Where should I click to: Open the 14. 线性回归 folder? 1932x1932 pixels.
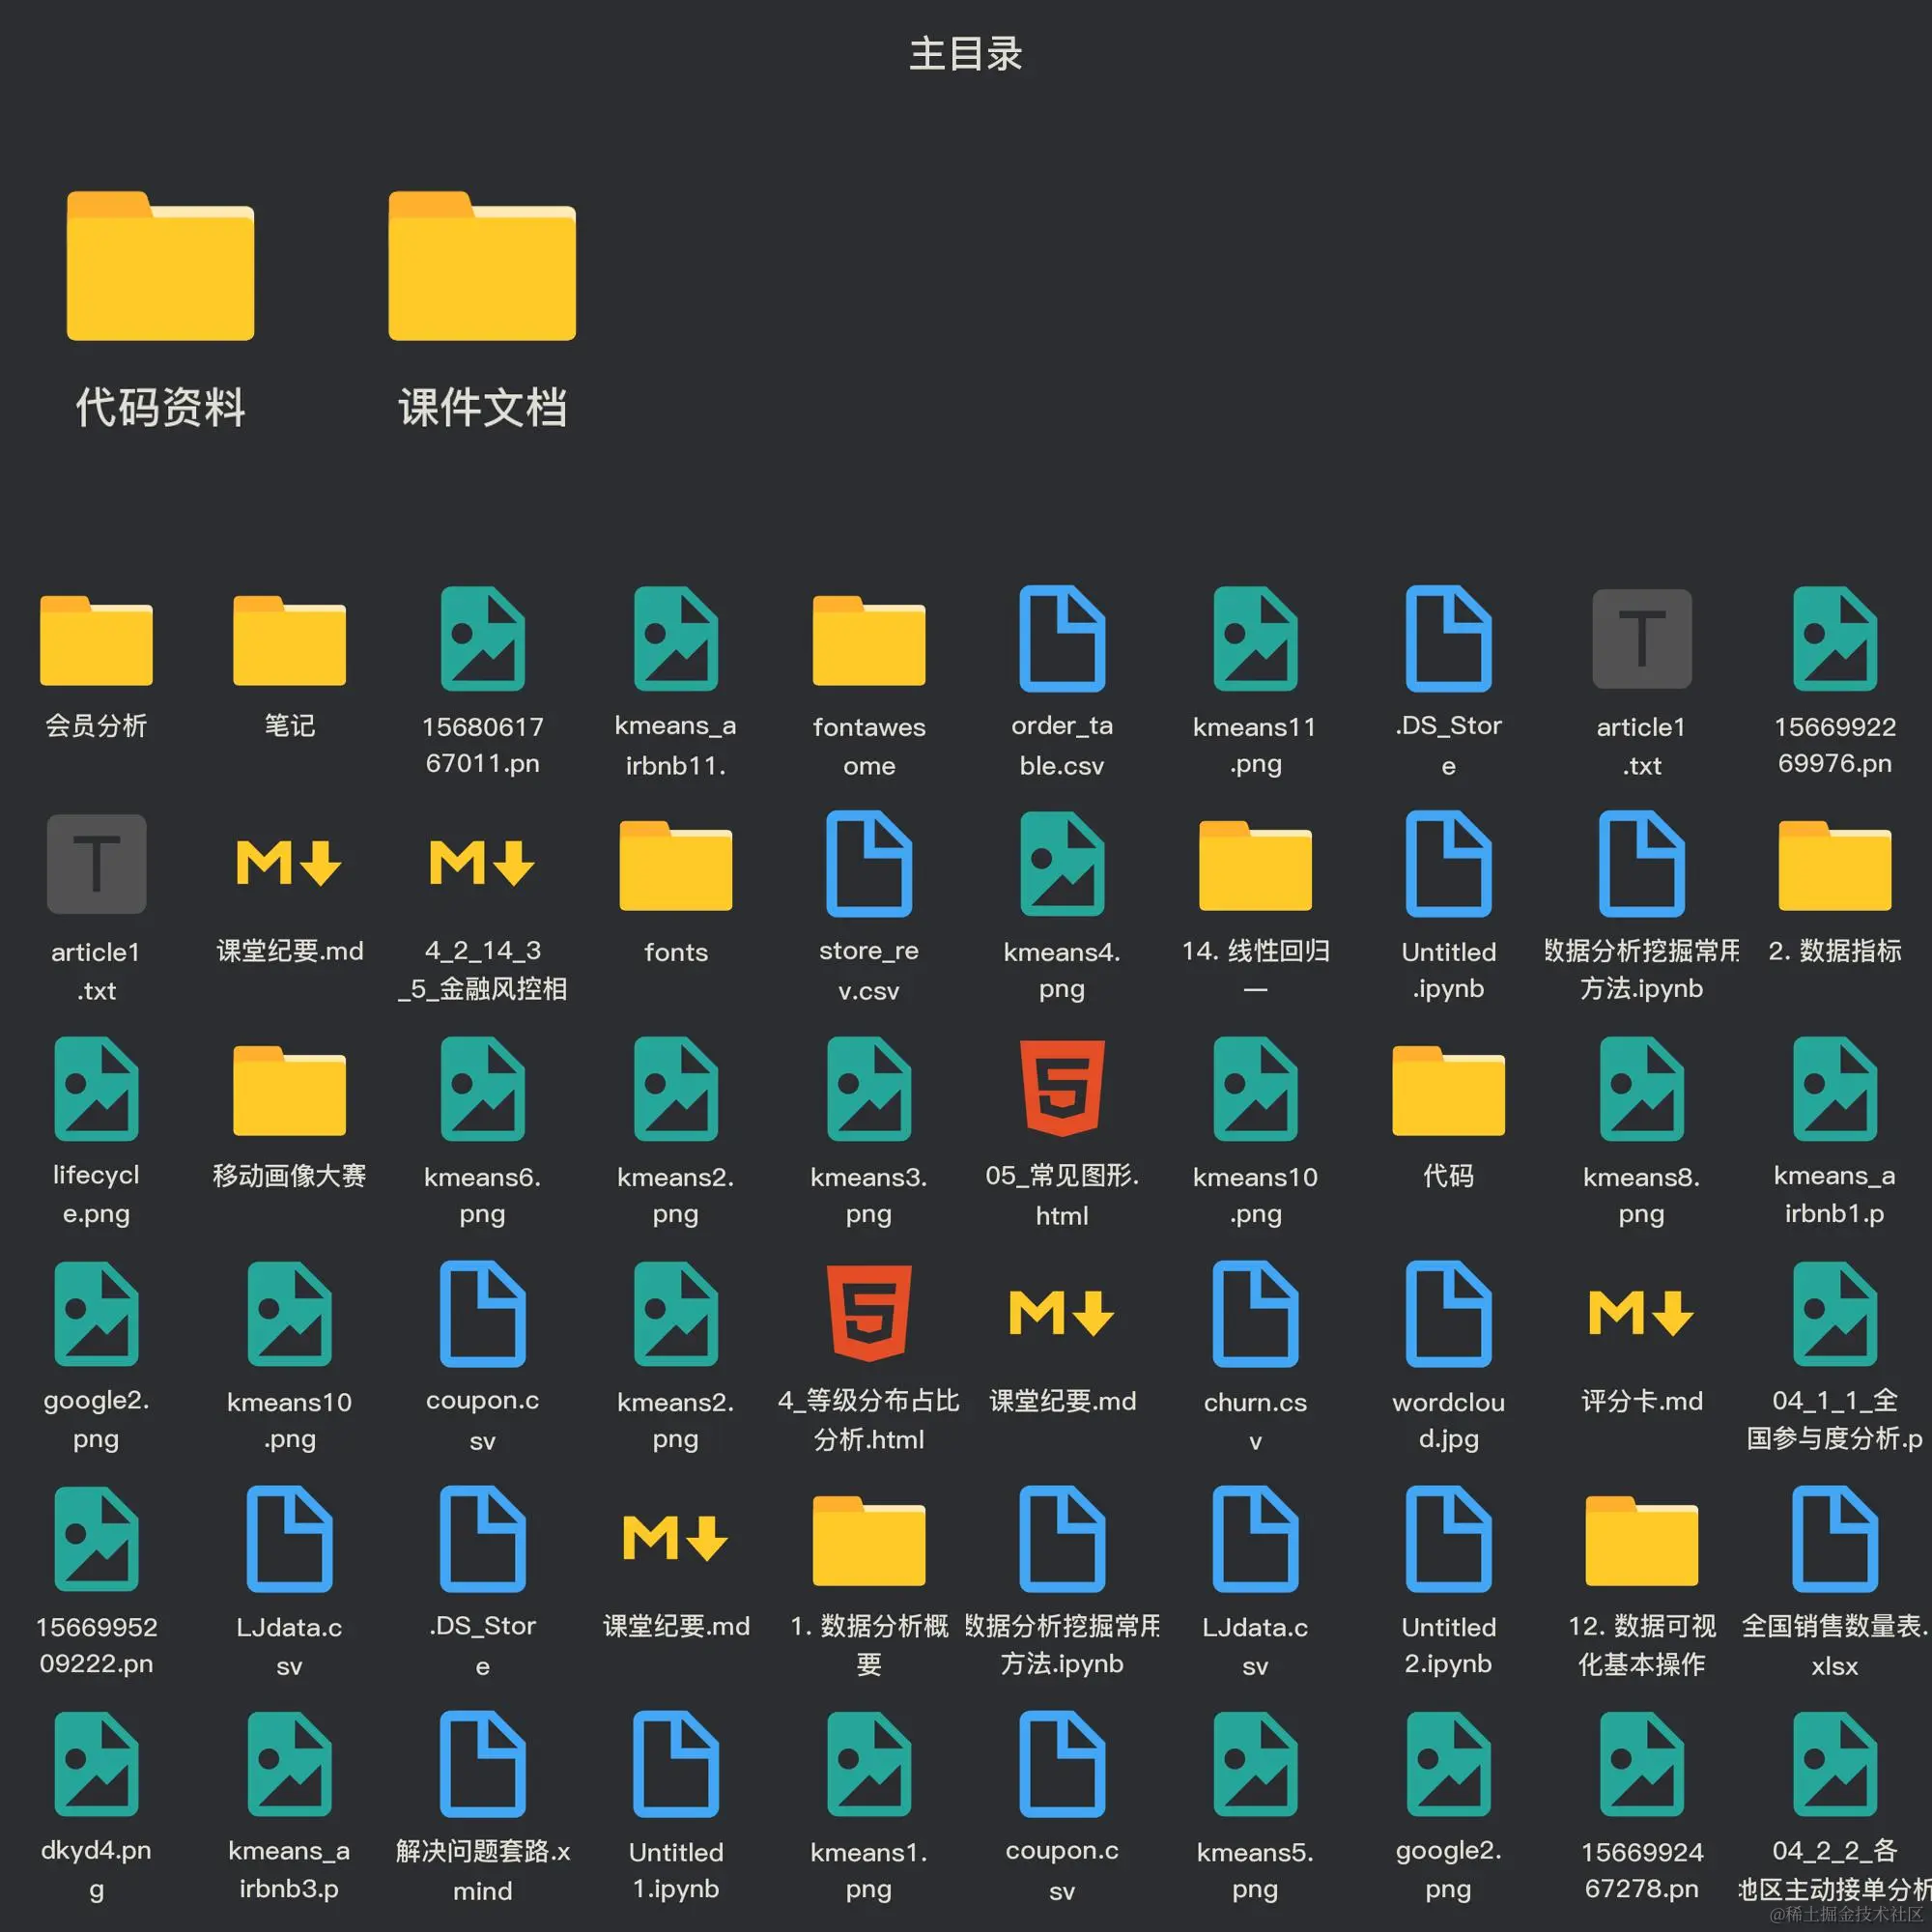tap(1254, 864)
